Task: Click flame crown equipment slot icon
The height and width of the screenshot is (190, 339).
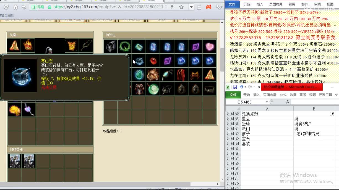Action: click(x=28, y=46)
